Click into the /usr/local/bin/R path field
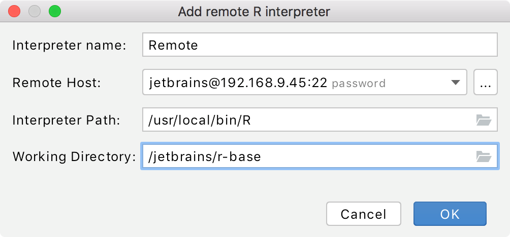510x237 pixels. pyautogui.click(x=305, y=120)
